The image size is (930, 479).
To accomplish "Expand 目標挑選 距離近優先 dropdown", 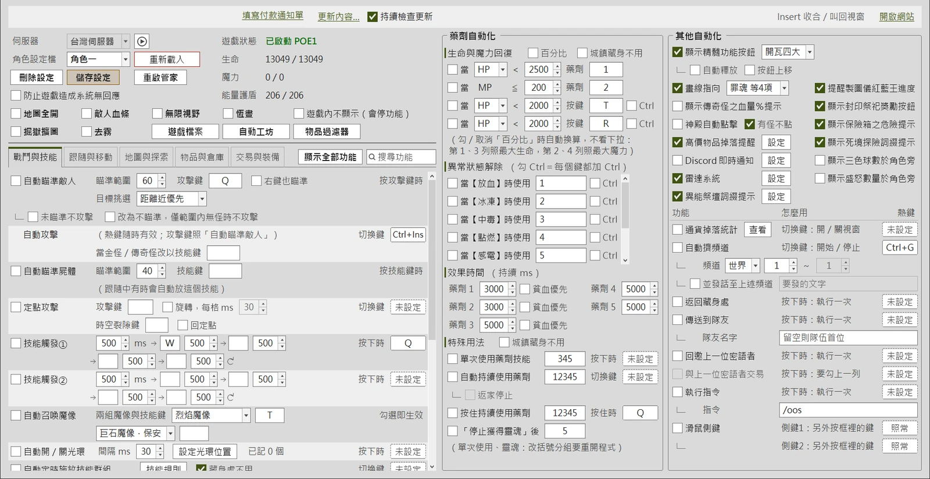I will click(171, 199).
